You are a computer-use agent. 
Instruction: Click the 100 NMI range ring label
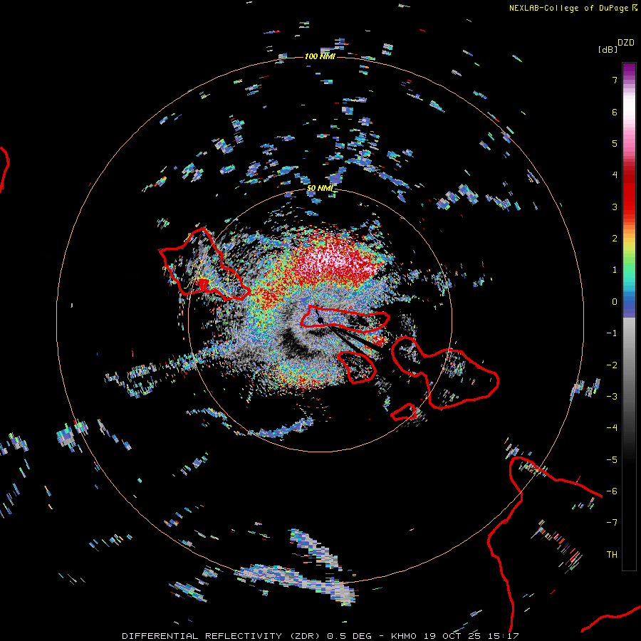point(320,56)
